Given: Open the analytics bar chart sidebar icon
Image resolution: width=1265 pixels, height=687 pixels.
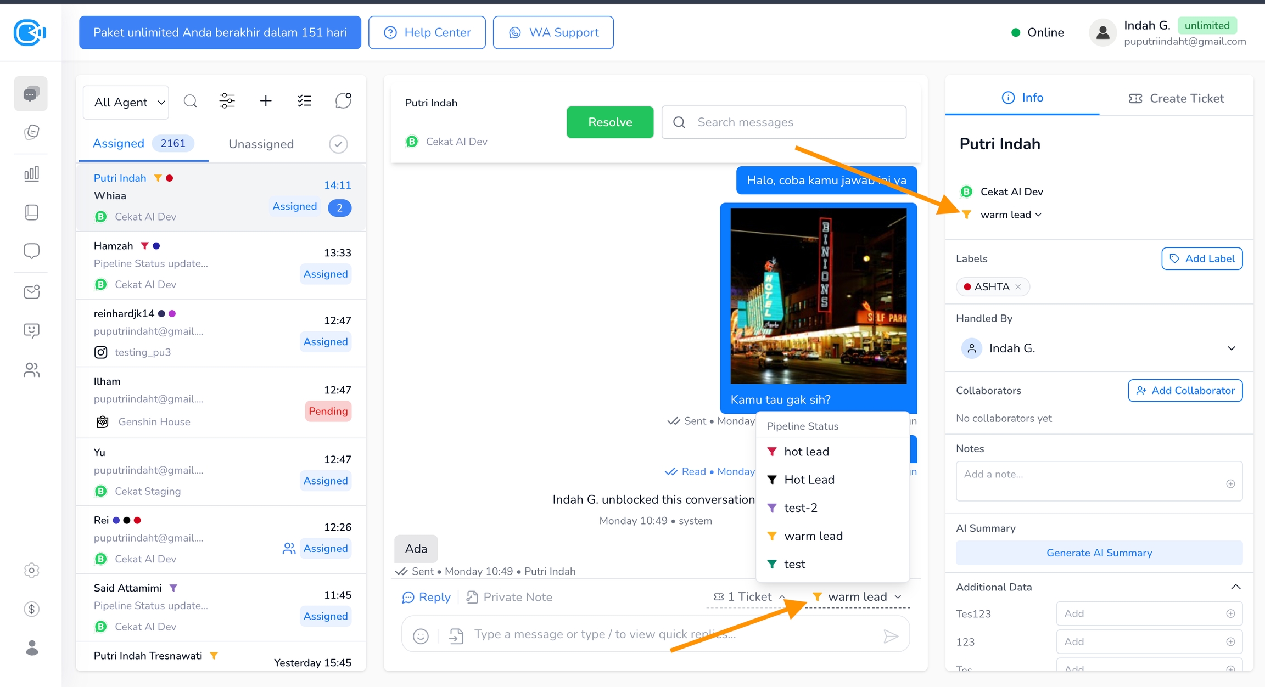Looking at the screenshot, I should (32, 174).
